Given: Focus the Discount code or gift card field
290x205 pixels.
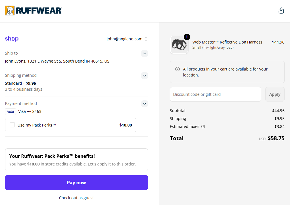Looking at the screenshot, I should point(215,94).
